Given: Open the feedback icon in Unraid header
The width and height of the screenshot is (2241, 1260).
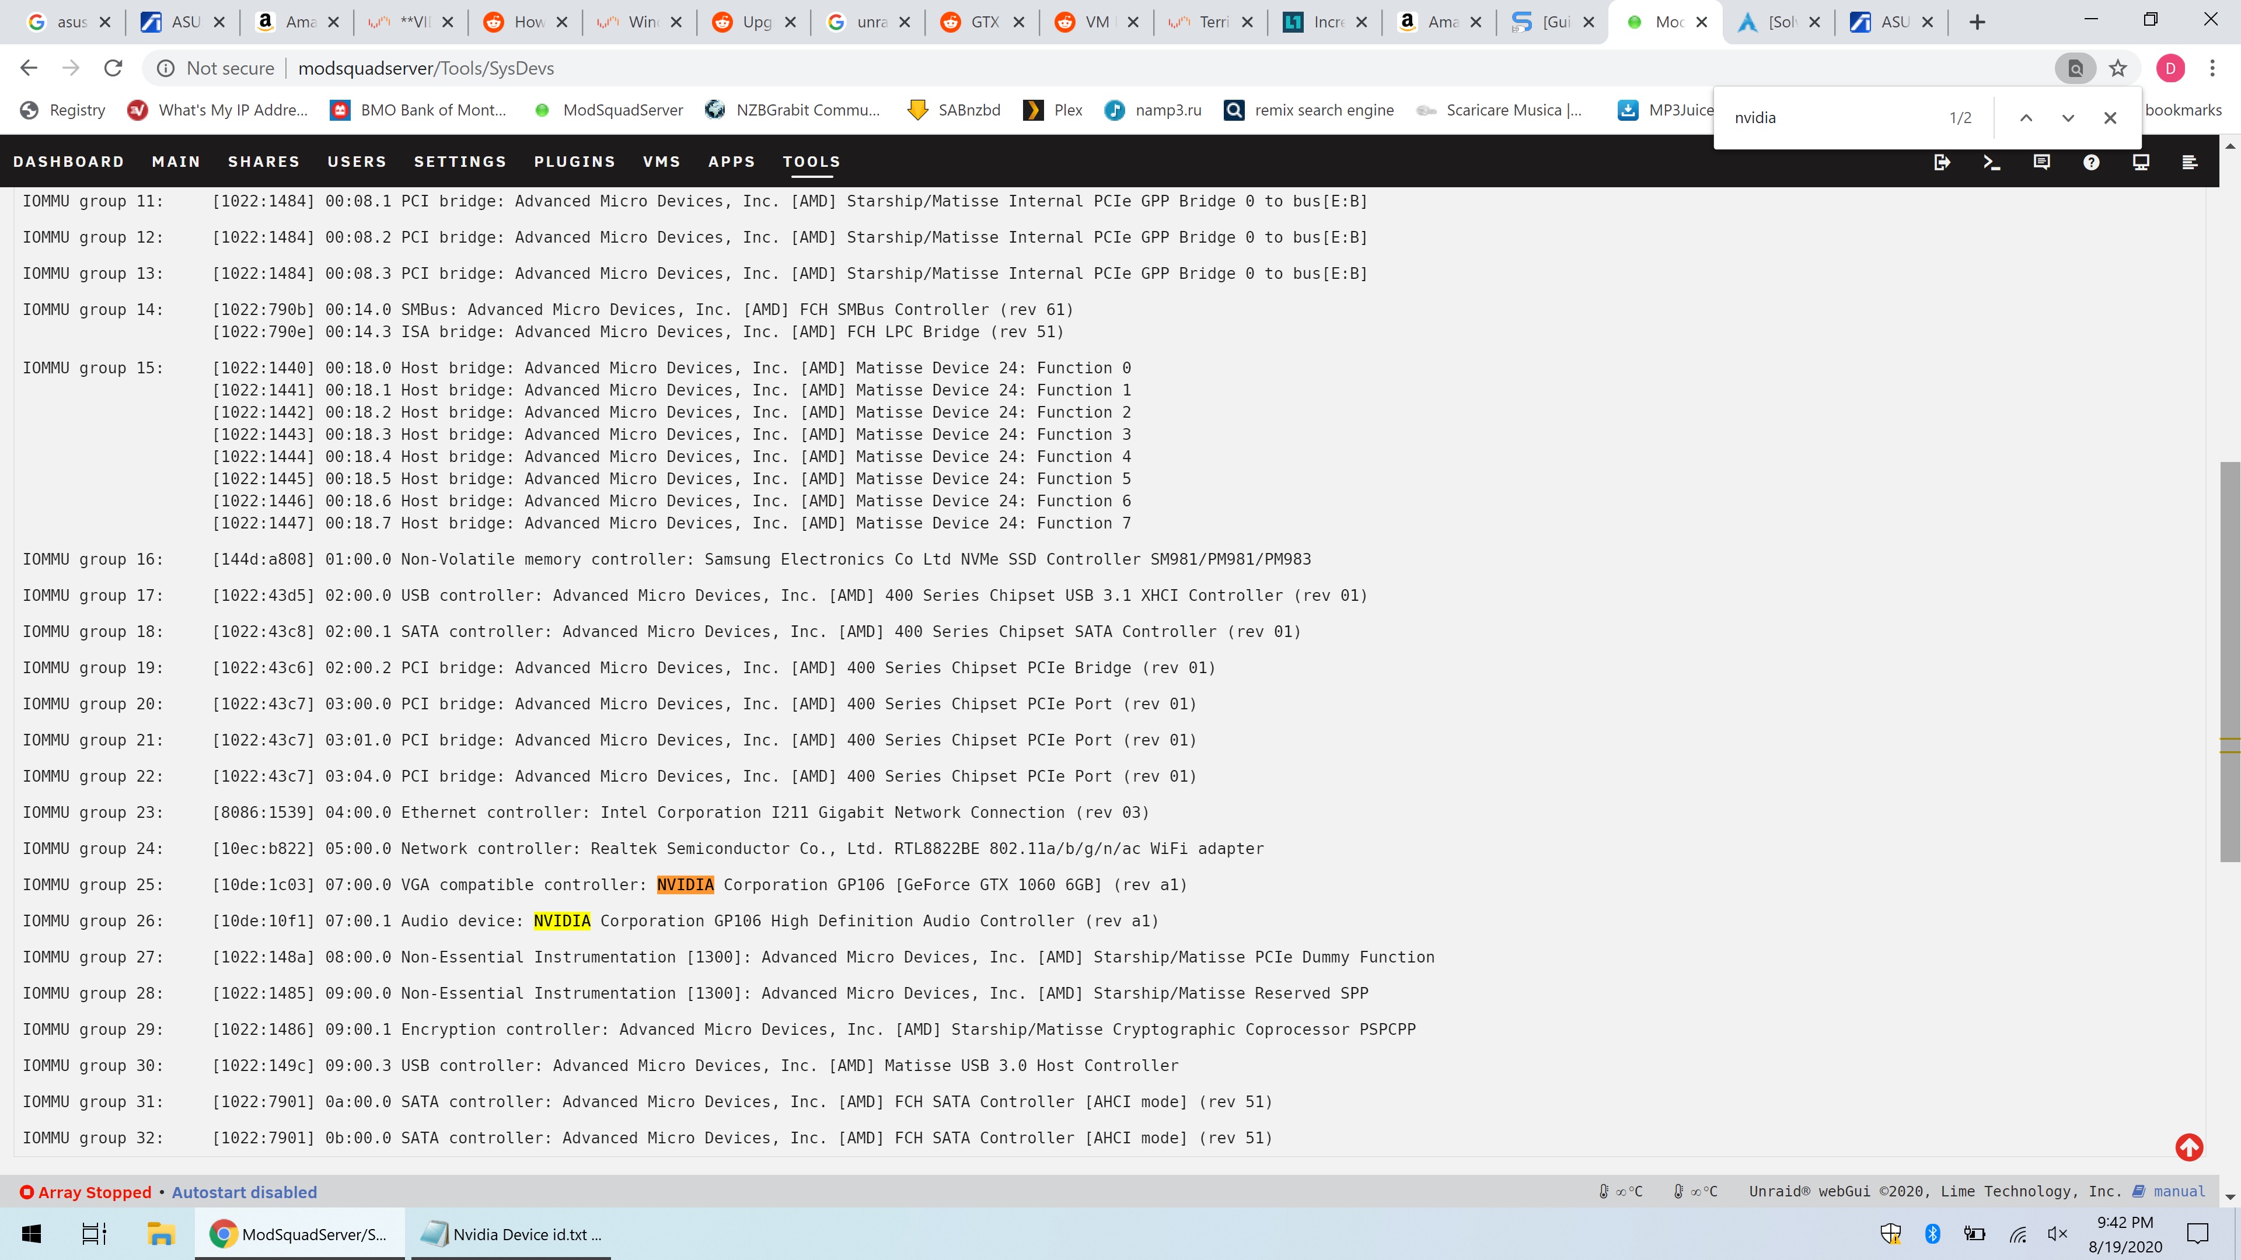Looking at the screenshot, I should click(x=2041, y=162).
